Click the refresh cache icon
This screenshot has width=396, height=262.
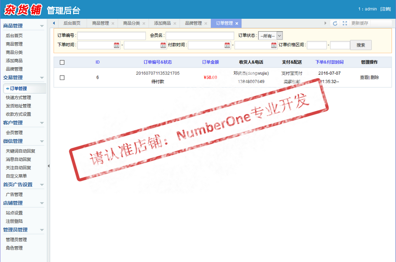point(334,23)
